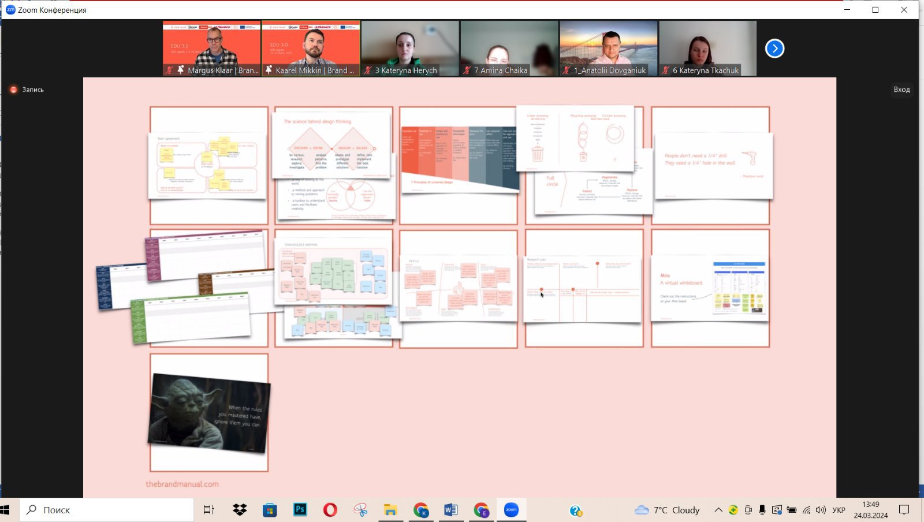Click the Поиск taskbar search field
The width and height of the screenshot is (924, 522).
point(107,510)
